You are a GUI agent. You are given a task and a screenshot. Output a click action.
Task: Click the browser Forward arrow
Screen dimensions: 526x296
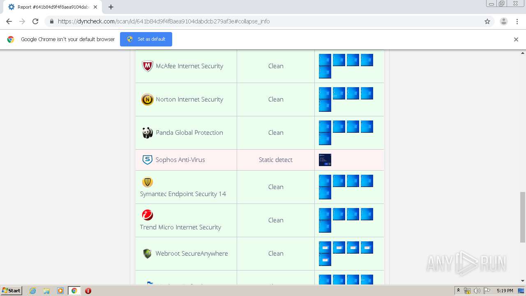(22, 21)
